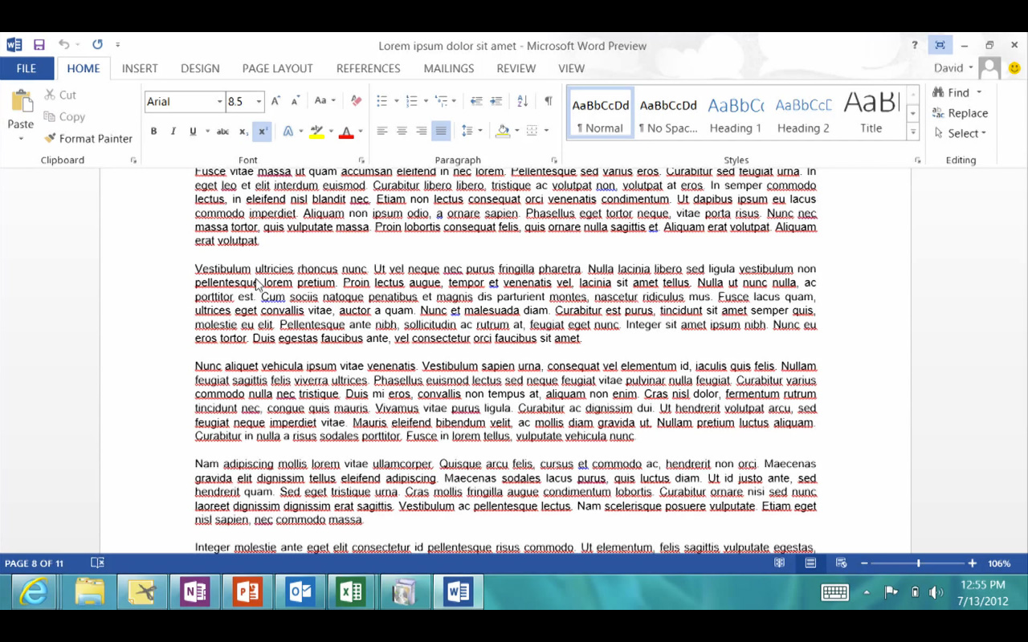The width and height of the screenshot is (1028, 642).
Task: Toggle Show/Hide paragraph marks
Action: tap(548, 101)
